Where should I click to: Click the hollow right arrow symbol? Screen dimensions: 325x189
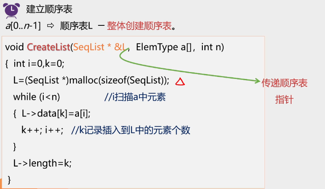(x=51, y=26)
